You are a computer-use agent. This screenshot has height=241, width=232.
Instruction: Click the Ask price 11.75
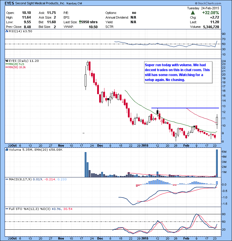point(51,13)
